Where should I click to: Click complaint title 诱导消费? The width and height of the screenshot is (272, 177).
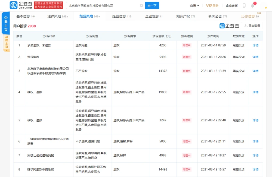click(x=33, y=57)
